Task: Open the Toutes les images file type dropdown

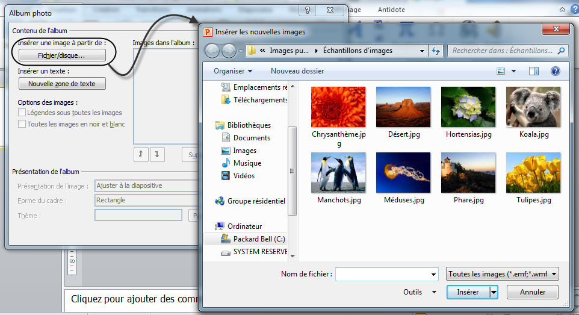Action: tap(502, 274)
